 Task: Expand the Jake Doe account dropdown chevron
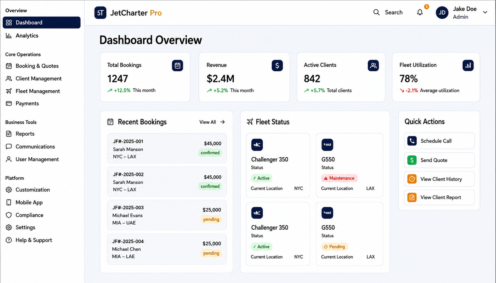click(485, 12)
